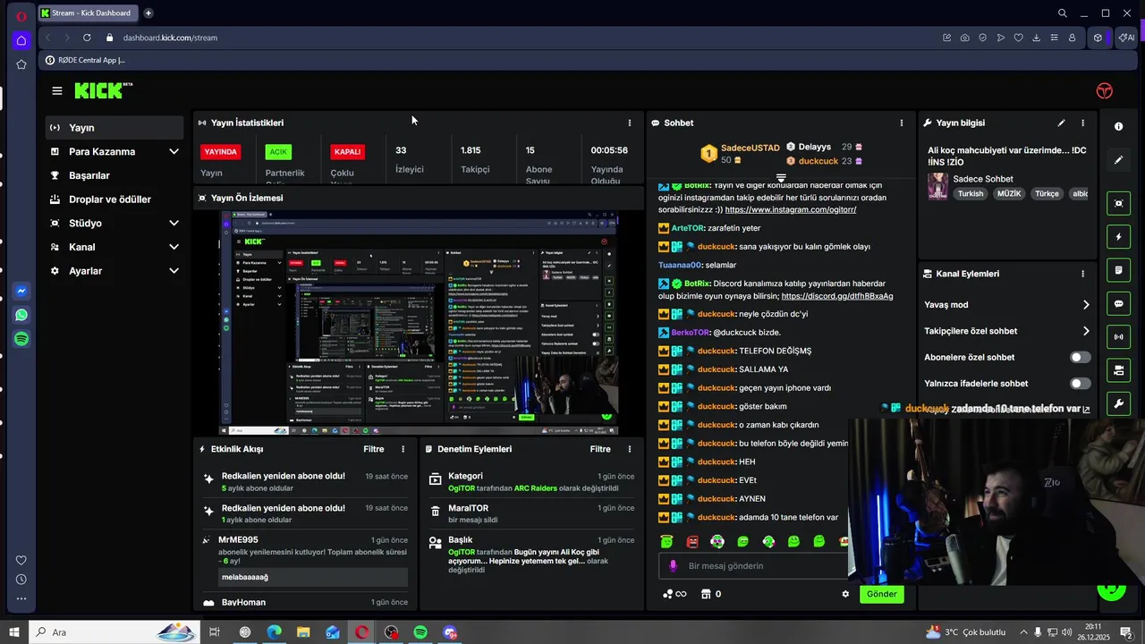Reload the page with the refresh button

click(87, 38)
